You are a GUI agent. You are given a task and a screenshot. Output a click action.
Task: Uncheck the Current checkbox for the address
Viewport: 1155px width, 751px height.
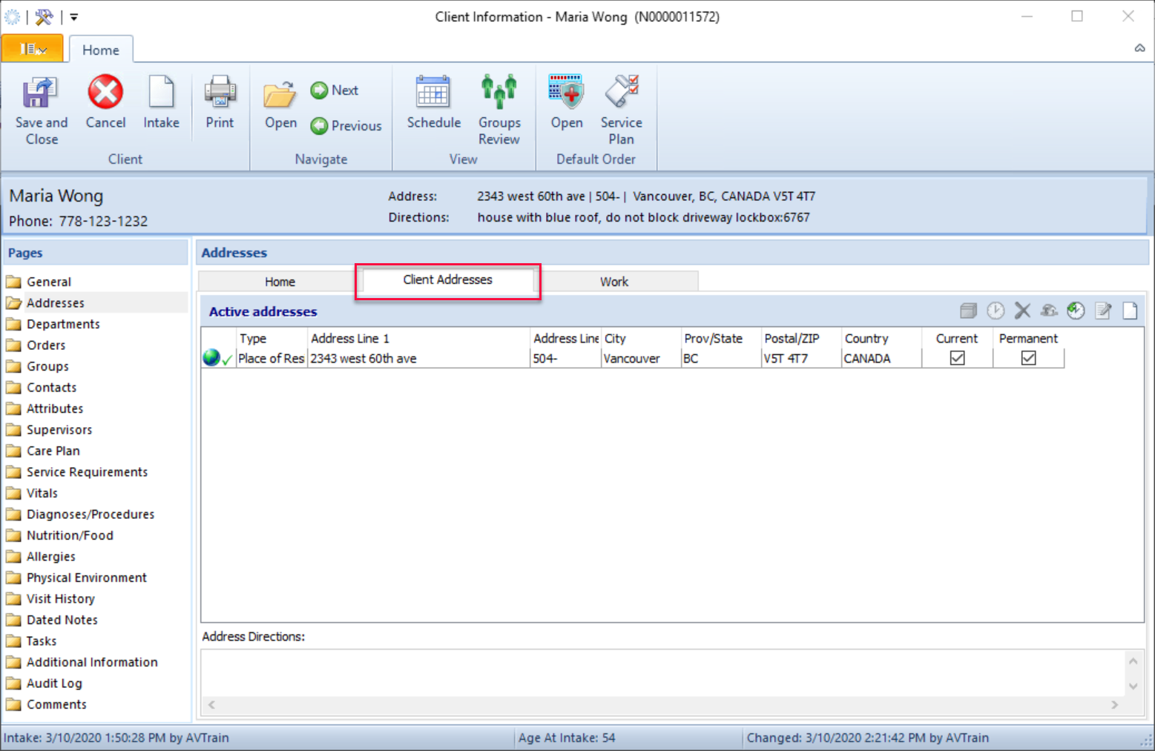(x=957, y=358)
